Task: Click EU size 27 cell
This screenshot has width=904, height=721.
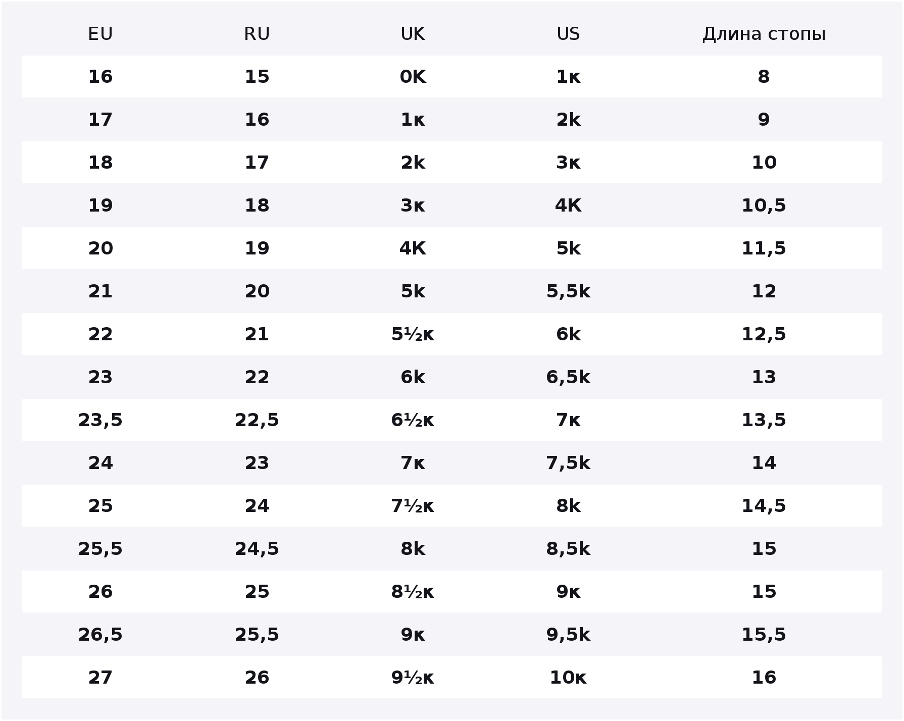Action: coord(100,678)
